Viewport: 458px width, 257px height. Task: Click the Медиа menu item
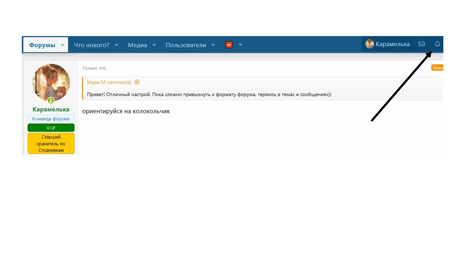(137, 45)
